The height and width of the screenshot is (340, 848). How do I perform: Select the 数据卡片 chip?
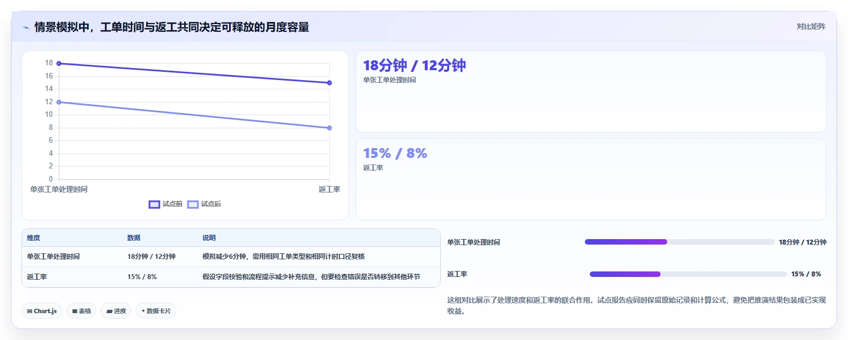tap(156, 311)
